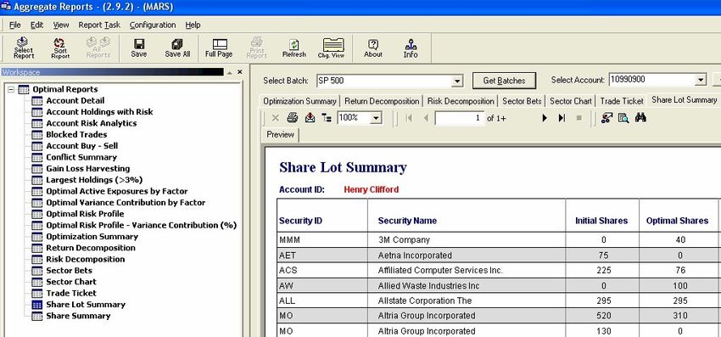Open the zoom percentage dropdown
The width and height of the screenshot is (721, 337).
(376, 118)
